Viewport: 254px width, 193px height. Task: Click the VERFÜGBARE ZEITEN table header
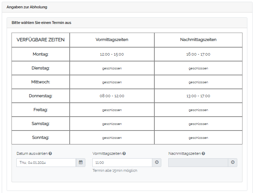(x=40, y=40)
